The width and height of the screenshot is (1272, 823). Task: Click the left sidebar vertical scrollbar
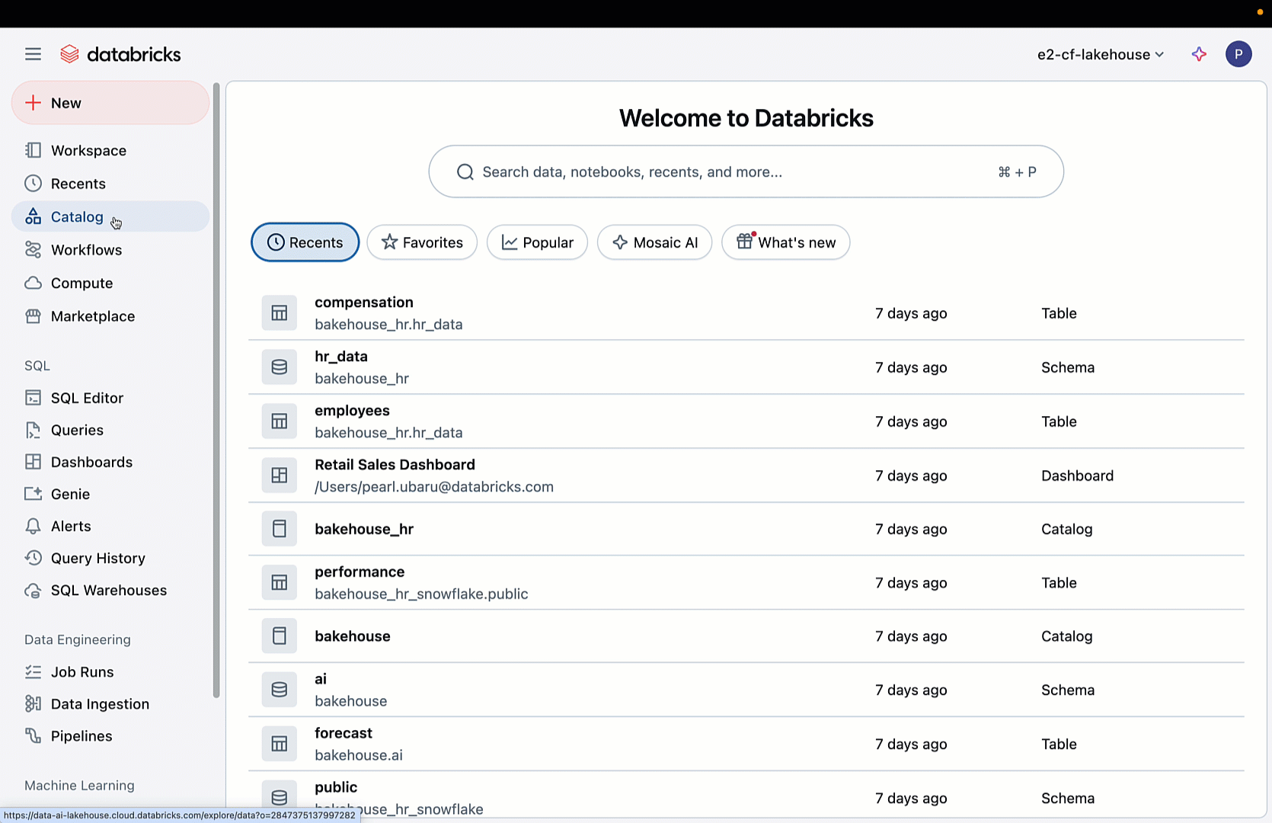[x=216, y=389]
